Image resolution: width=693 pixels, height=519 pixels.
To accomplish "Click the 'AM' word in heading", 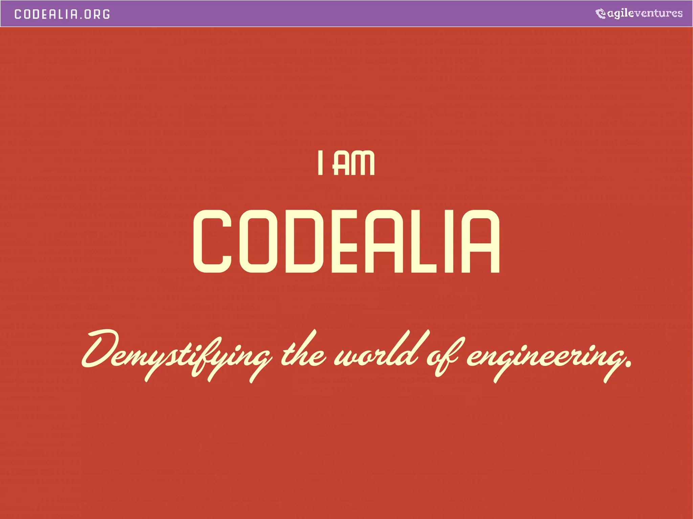I will point(354,164).
